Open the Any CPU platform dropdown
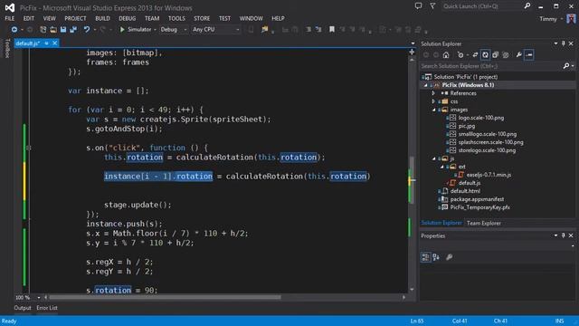 [216, 30]
